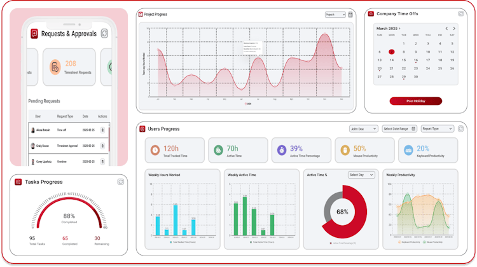Click the Total Tracked Time clock icon
This screenshot has width=477, height=267.
tap(155, 150)
